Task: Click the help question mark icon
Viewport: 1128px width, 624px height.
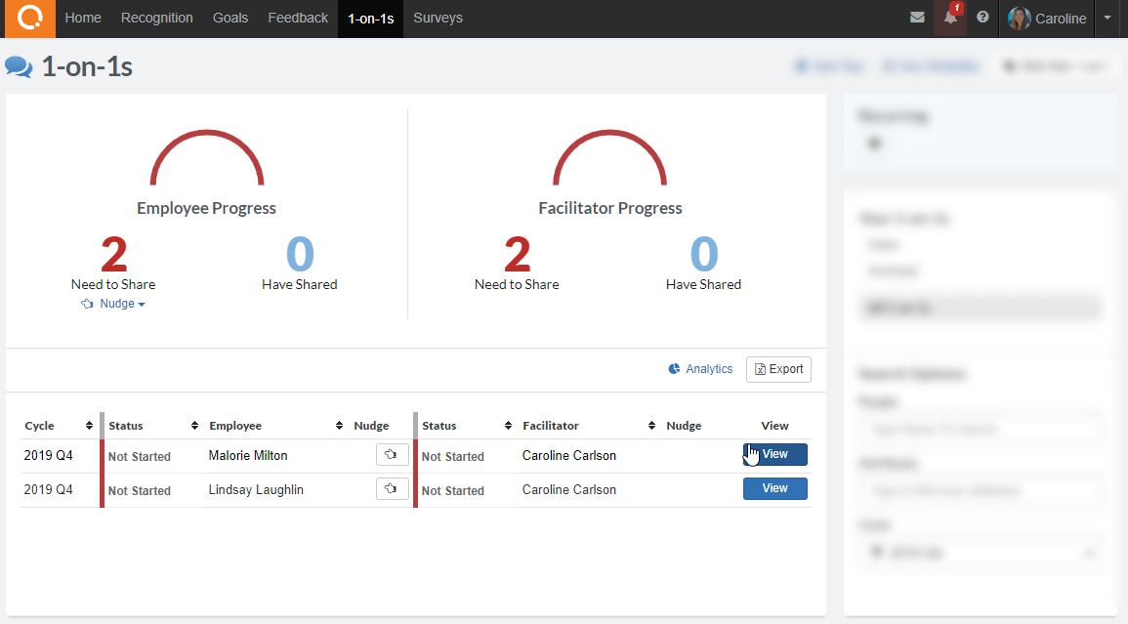Action: tap(982, 19)
